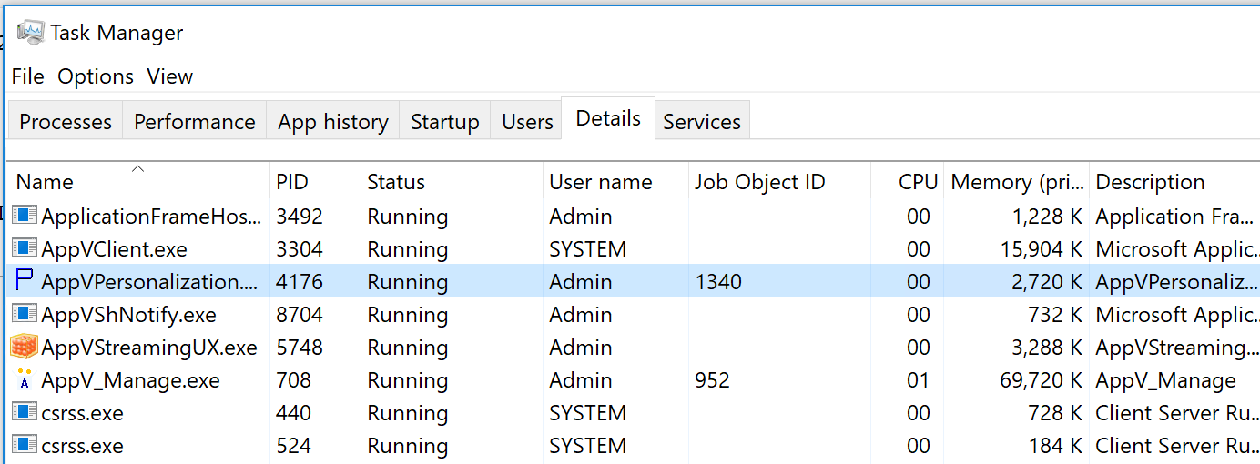This screenshot has width=1260, height=464.
Task: Sort by CPU column header
Action: [907, 182]
